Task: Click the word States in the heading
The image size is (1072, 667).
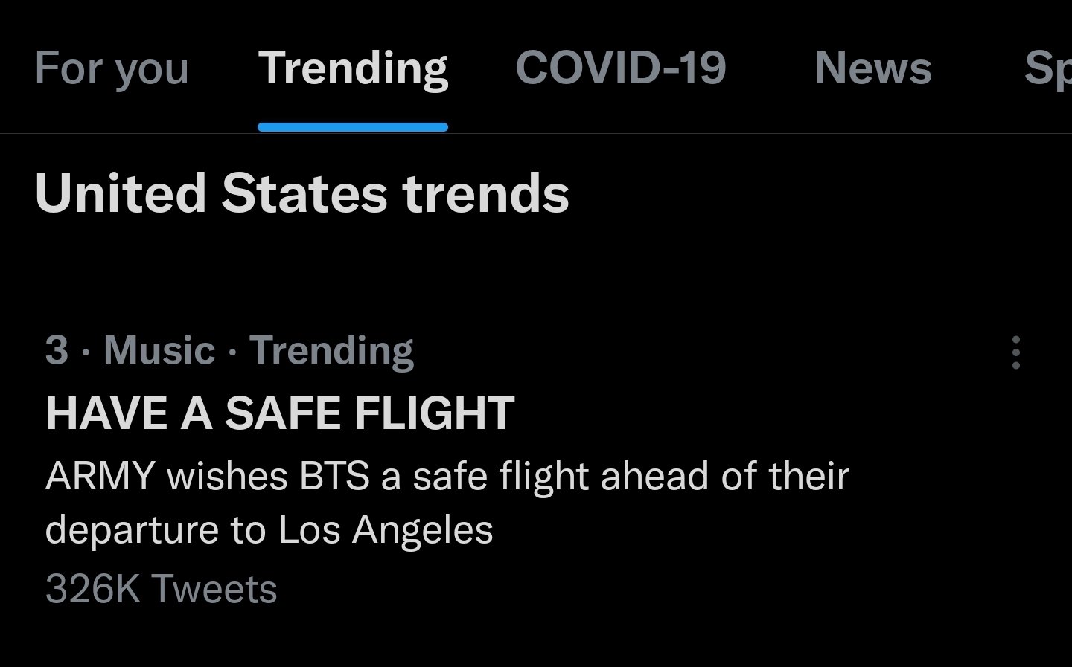Action: 304,193
